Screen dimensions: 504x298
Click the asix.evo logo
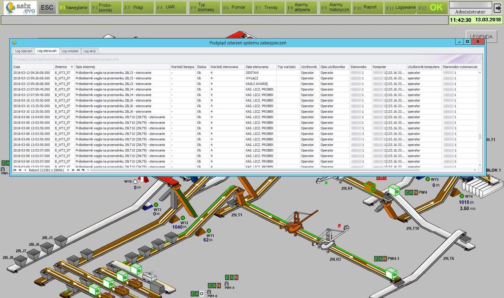(x=21, y=7)
